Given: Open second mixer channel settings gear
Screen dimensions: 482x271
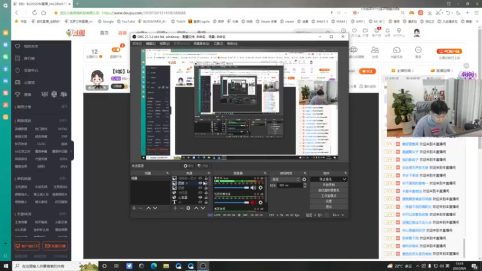Looking at the screenshot, I should click(261, 202).
